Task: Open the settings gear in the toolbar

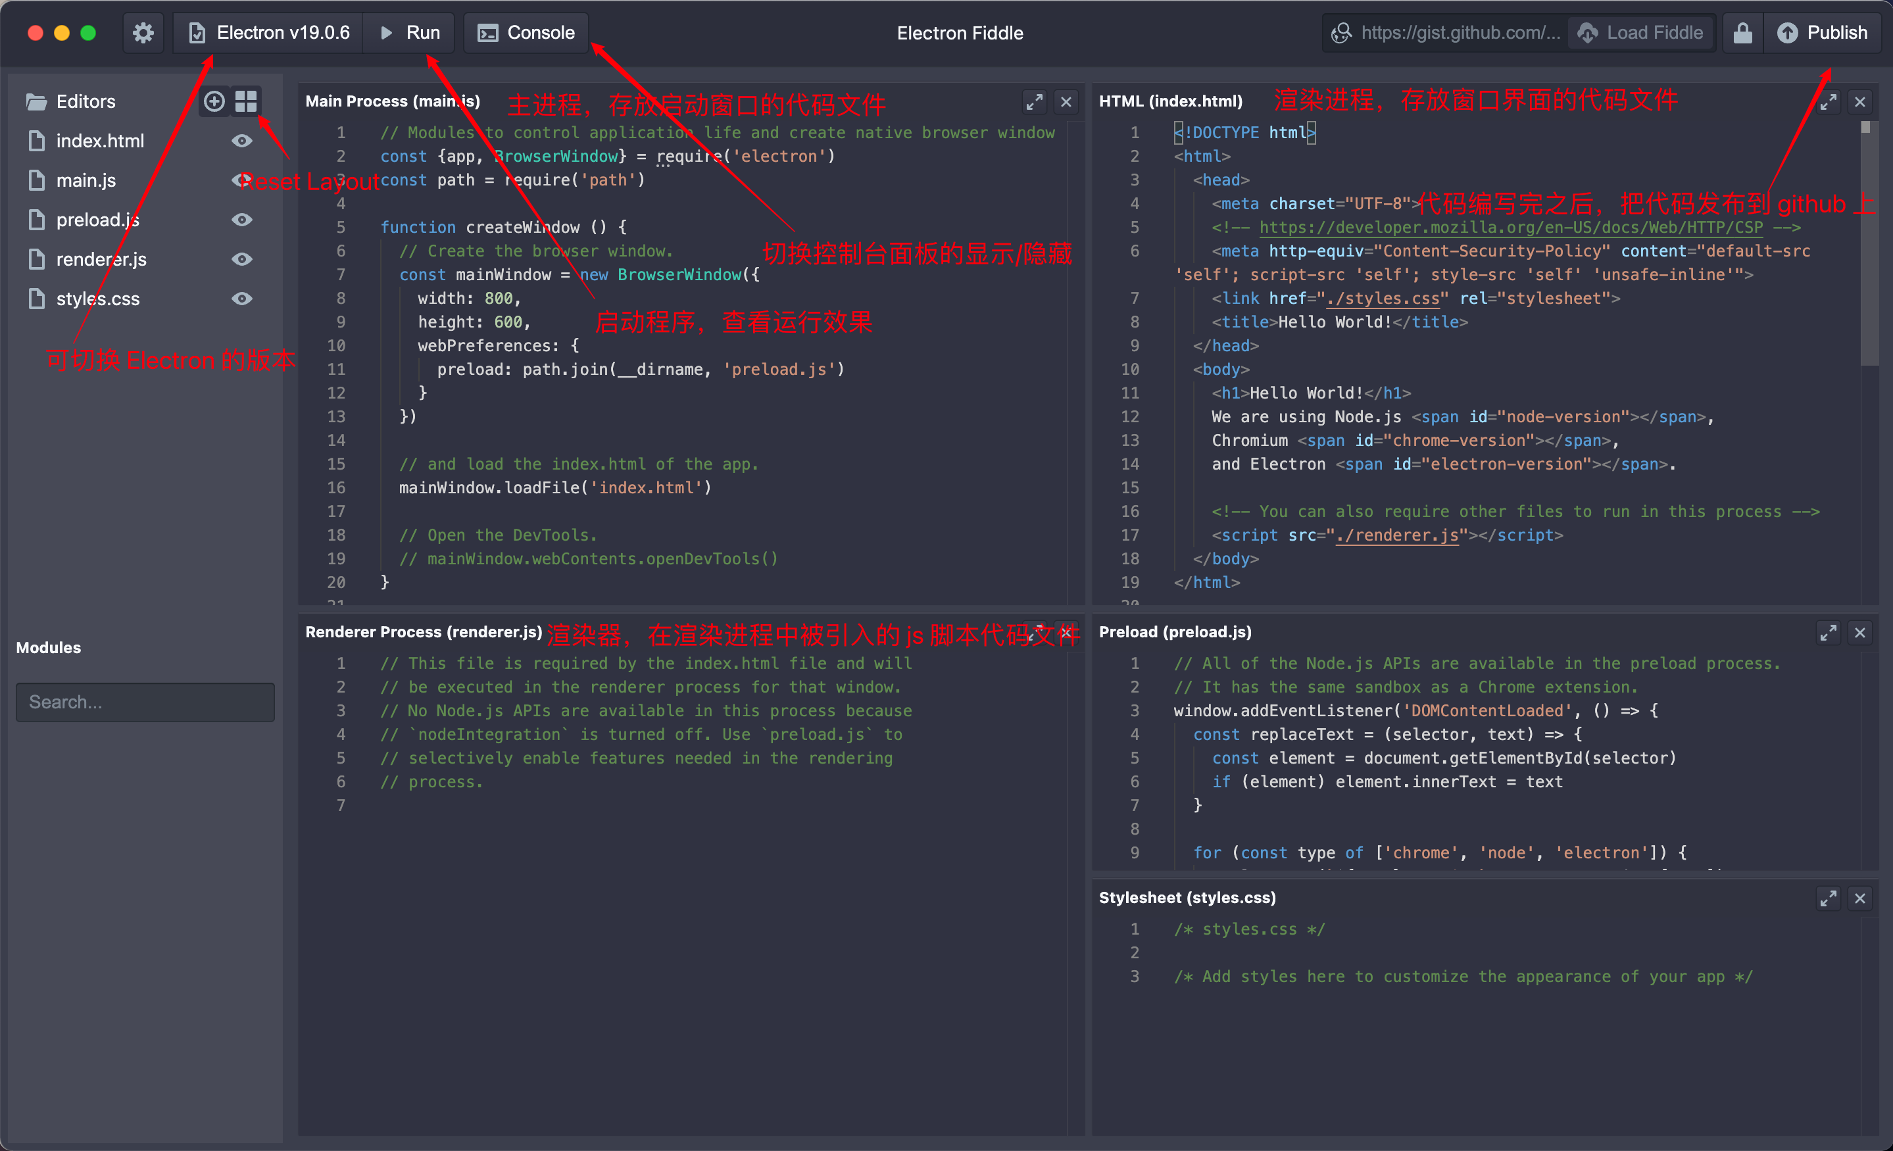Action: pyautogui.click(x=143, y=33)
